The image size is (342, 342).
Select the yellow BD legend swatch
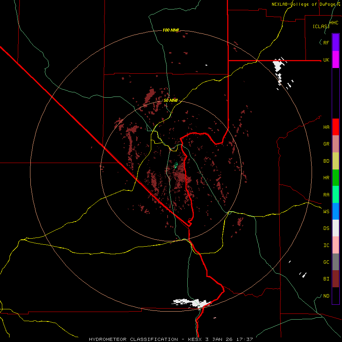tap(336, 161)
